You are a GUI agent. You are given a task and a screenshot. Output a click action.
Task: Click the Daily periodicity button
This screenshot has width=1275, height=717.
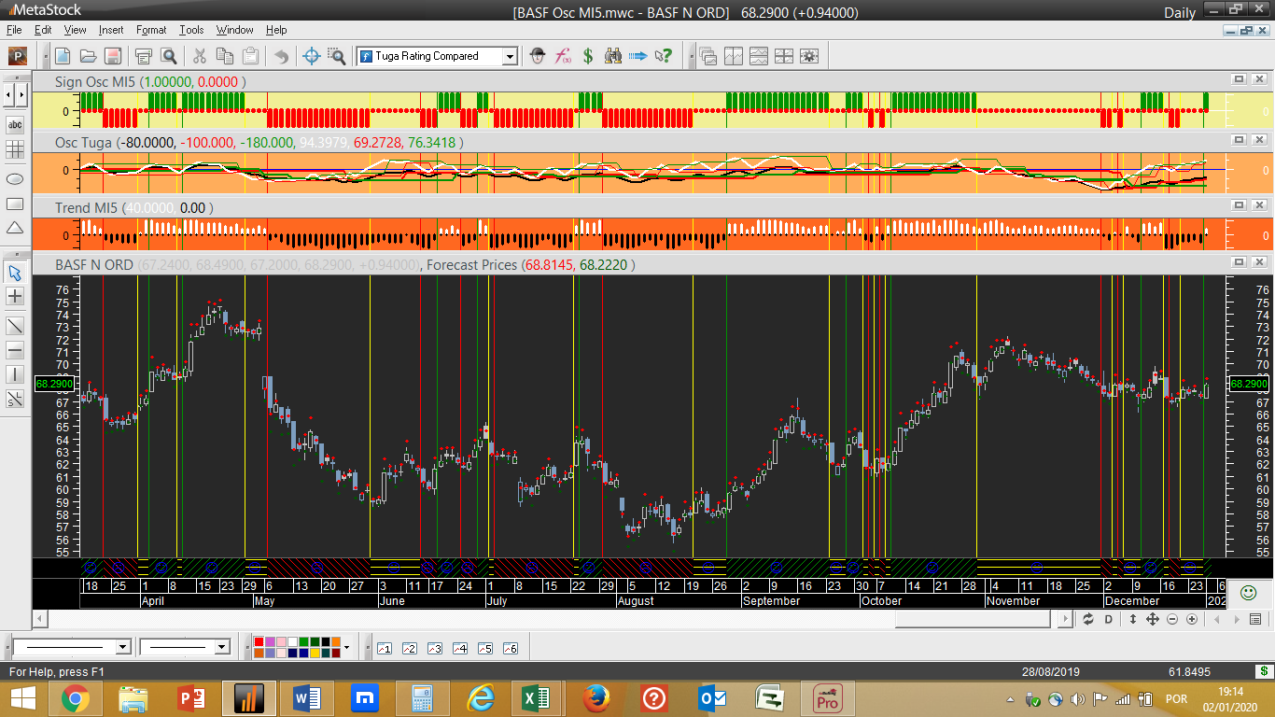[1179, 13]
